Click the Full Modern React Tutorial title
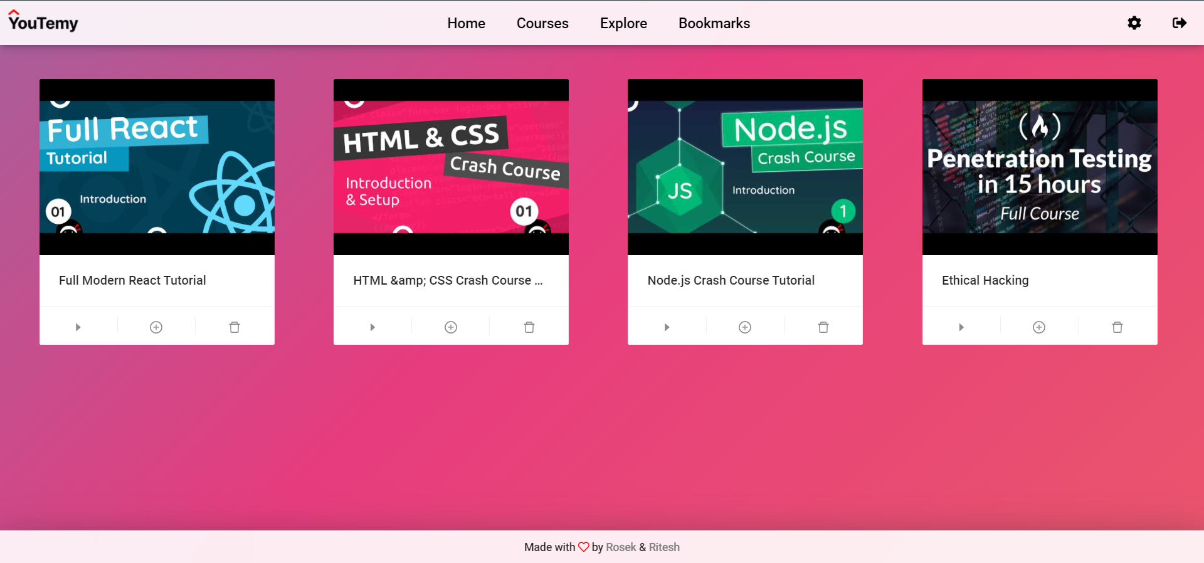Image resolution: width=1204 pixels, height=563 pixels. point(132,280)
